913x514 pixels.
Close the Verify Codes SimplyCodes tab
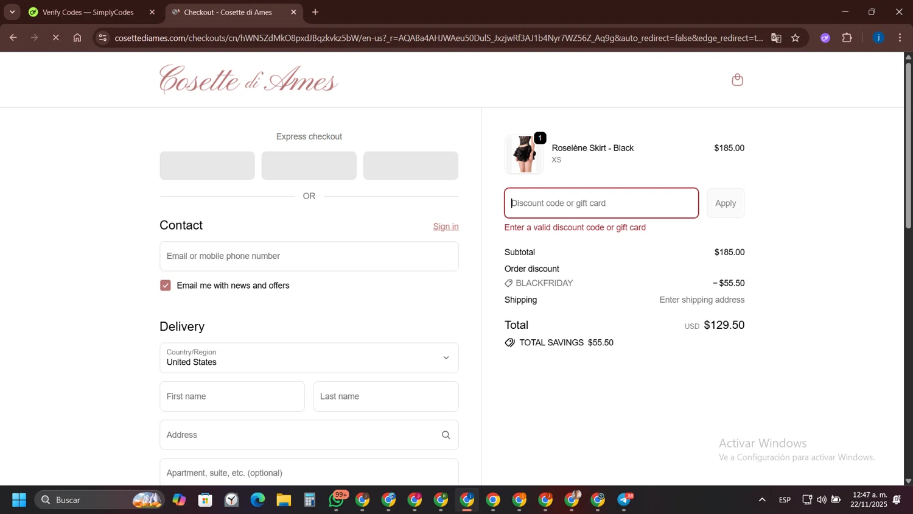152,12
